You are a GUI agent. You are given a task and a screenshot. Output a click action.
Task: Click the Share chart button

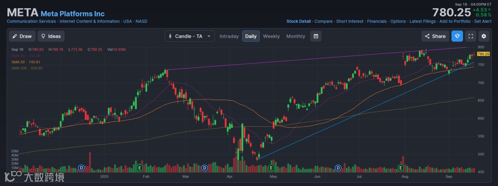435,36
